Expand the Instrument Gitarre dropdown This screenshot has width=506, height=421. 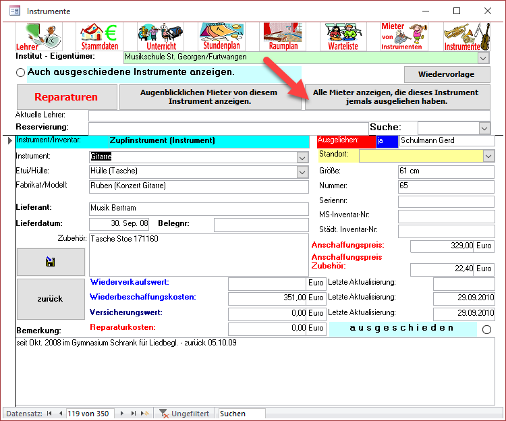point(302,157)
